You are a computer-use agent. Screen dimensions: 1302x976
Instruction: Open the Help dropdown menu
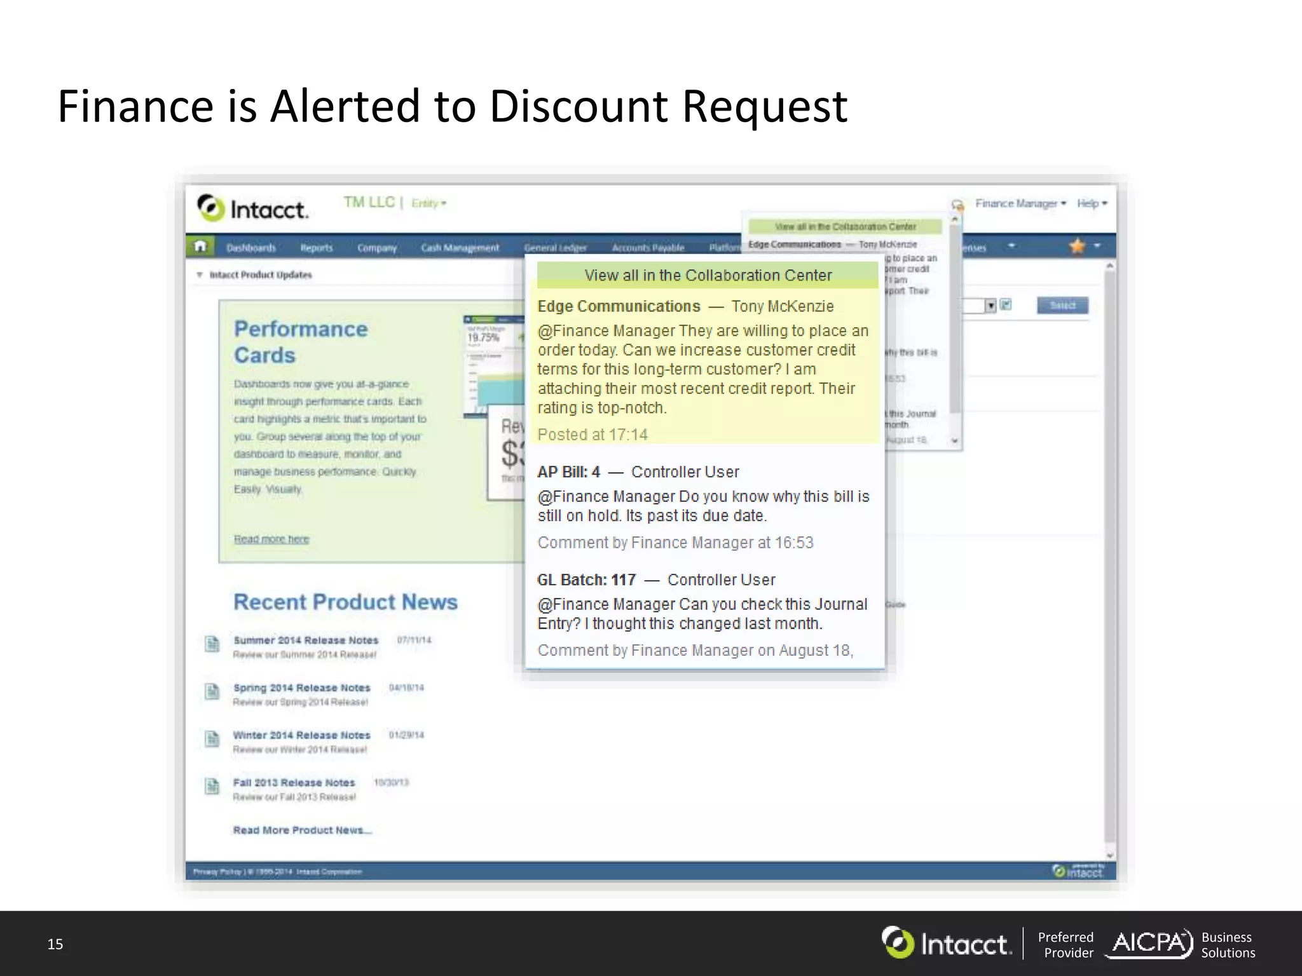click(1092, 203)
